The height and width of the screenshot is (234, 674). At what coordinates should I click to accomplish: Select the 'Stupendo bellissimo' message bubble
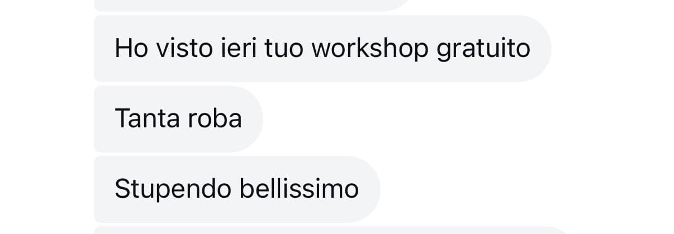(237, 189)
